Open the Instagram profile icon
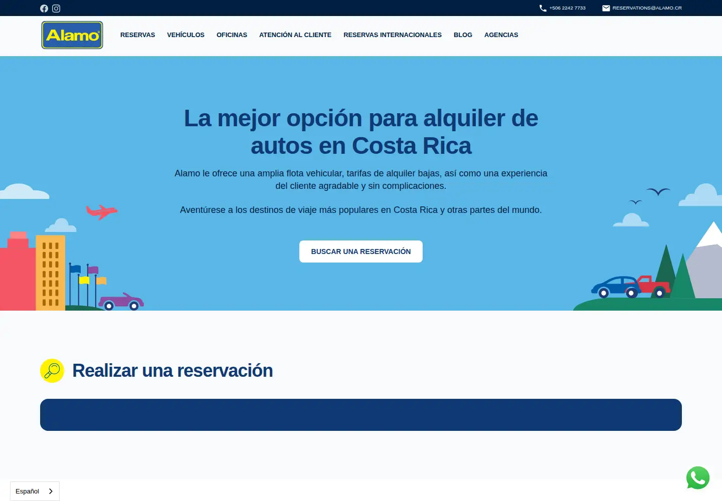The width and height of the screenshot is (722, 501). point(56,9)
